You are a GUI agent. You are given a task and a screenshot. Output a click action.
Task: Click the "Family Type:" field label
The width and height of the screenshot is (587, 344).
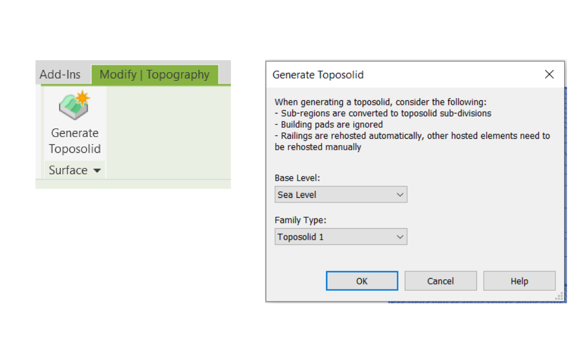pos(300,220)
